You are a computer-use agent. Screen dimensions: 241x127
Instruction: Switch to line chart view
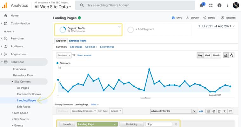coord(226,55)
